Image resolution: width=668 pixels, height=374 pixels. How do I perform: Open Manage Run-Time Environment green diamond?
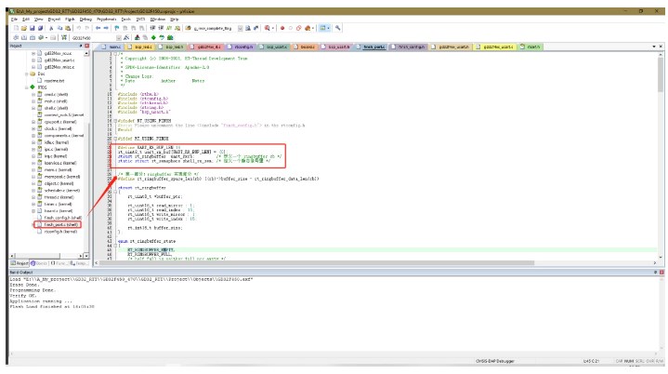[x=153, y=38]
